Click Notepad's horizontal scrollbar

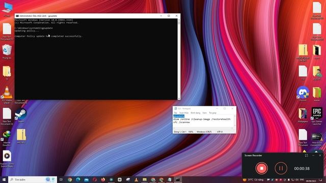point(203,128)
